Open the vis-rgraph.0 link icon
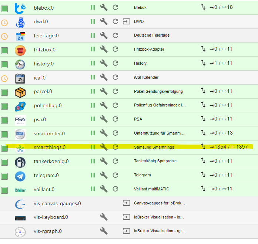258x244 pixels. [x=127, y=231]
